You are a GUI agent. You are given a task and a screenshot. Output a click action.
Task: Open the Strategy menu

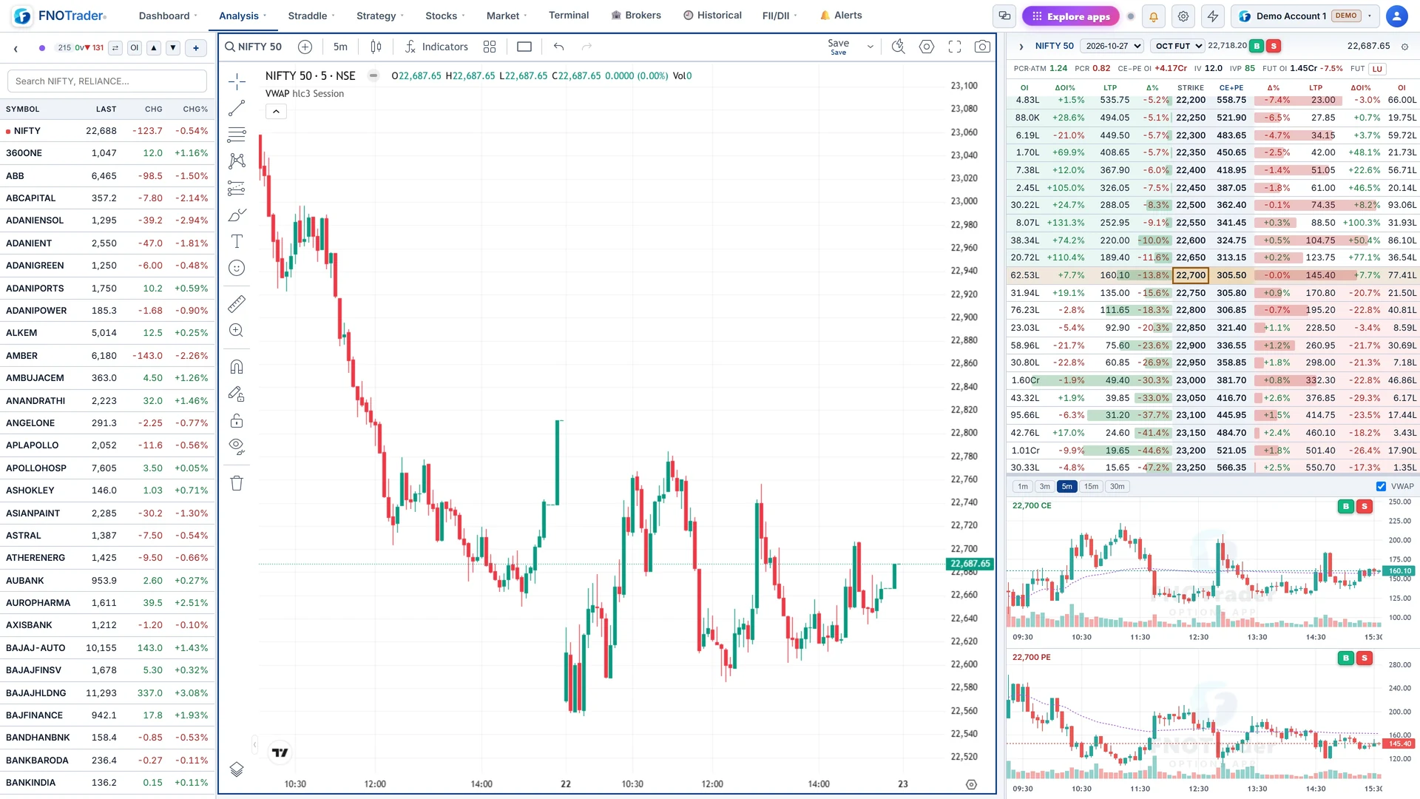tap(380, 16)
